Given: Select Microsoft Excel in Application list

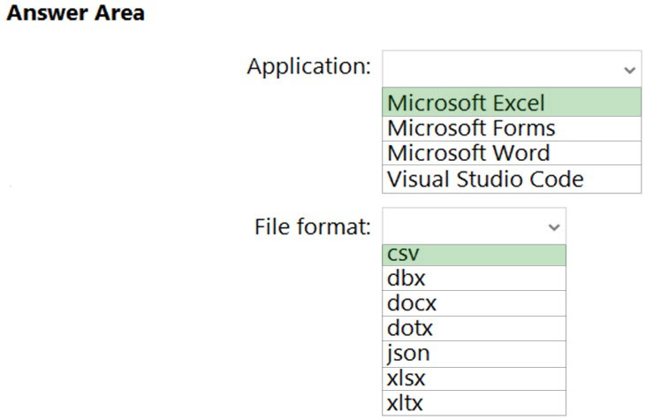Looking at the screenshot, I should [512, 103].
